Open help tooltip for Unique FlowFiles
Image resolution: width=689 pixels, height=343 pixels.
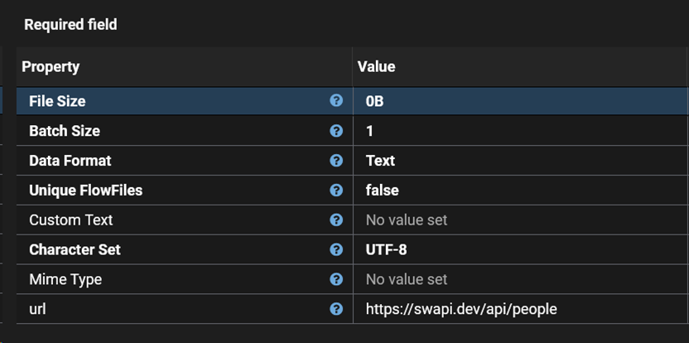336,190
